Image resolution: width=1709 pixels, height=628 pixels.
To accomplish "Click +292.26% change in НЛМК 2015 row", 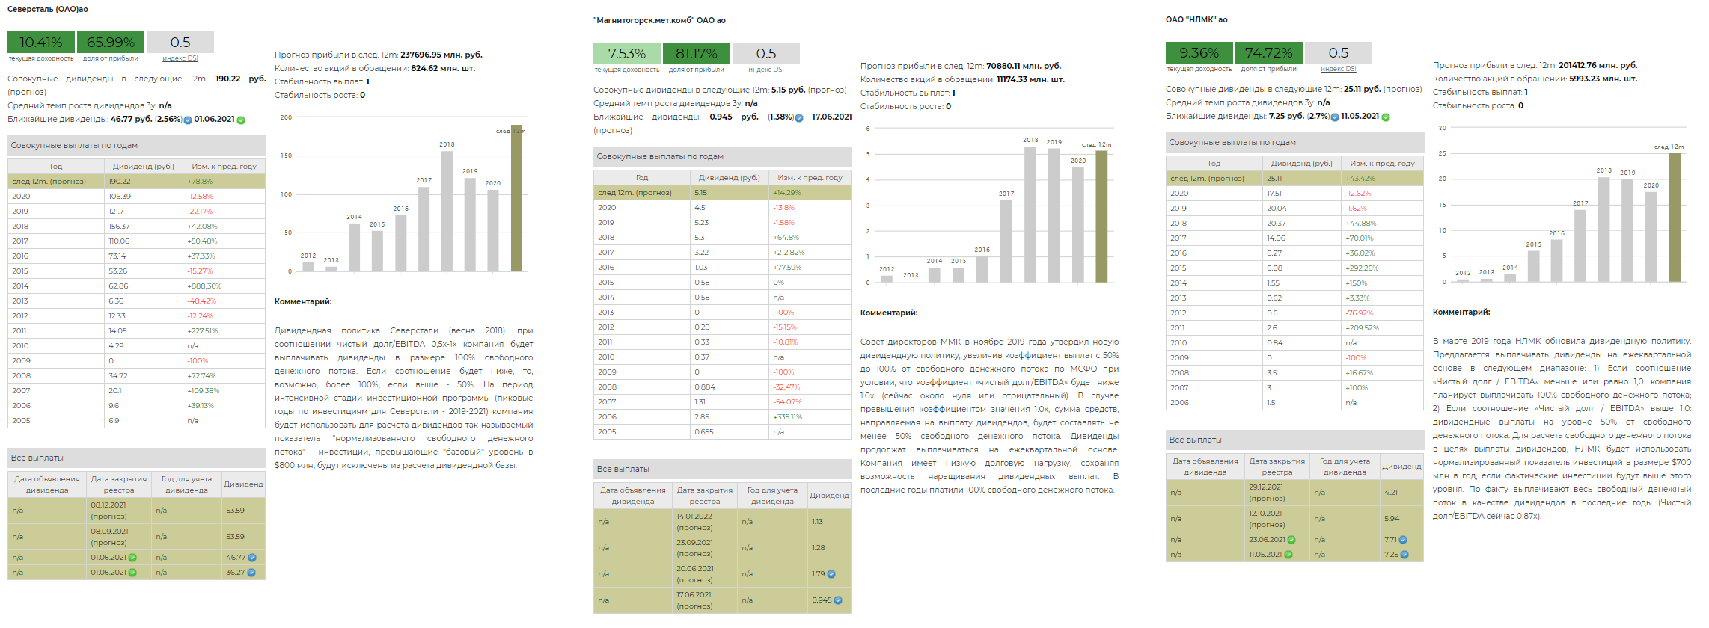I will tap(1362, 268).
